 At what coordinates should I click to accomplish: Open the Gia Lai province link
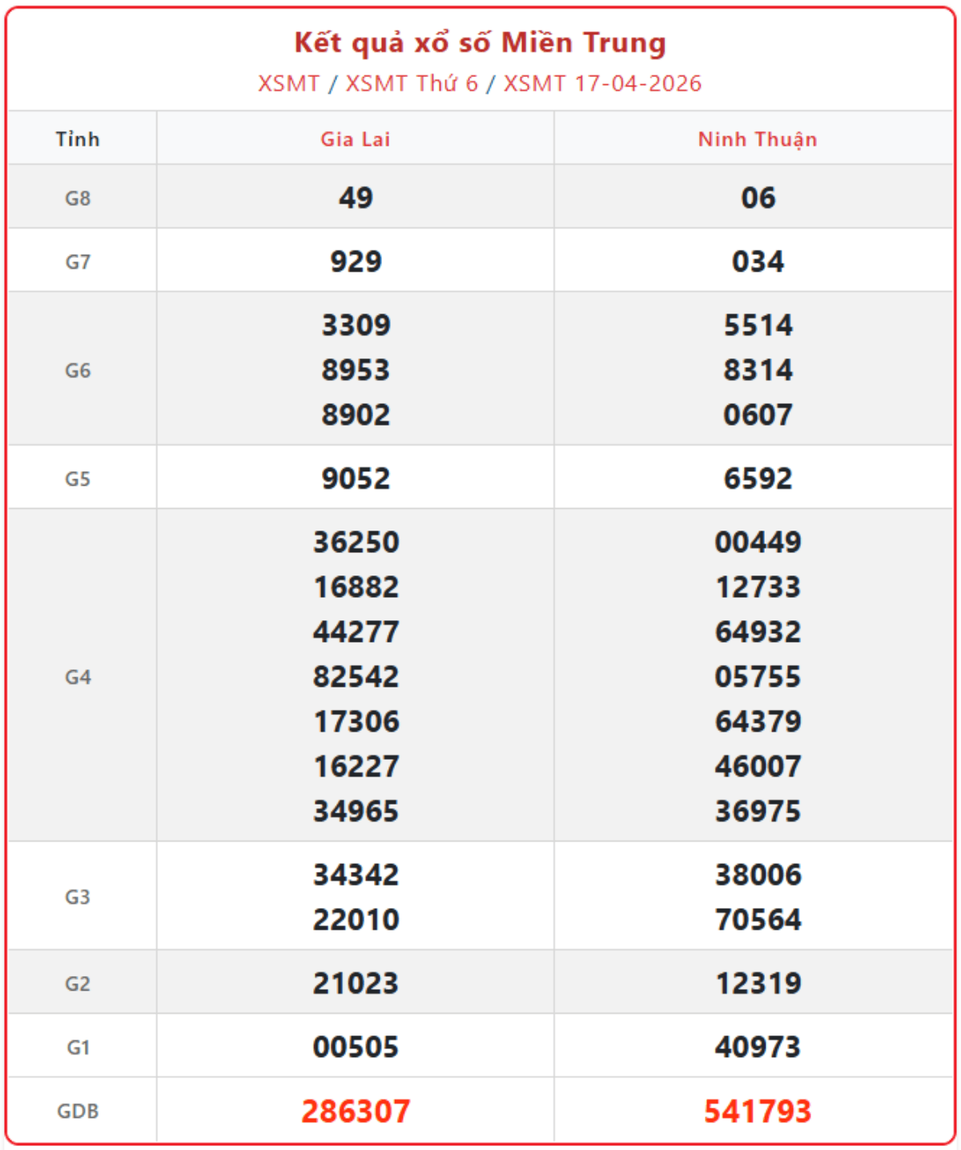pyautogui.click(x=356, y=139)
